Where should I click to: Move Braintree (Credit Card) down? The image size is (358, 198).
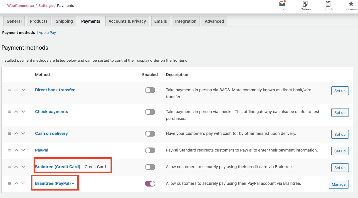pos(23,167)
